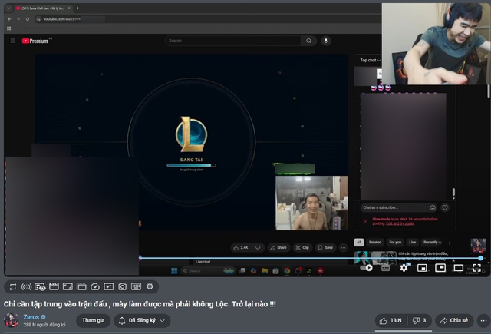Expand the Top chat dropdown
491x334 pixels.
(x=371, y=60)
